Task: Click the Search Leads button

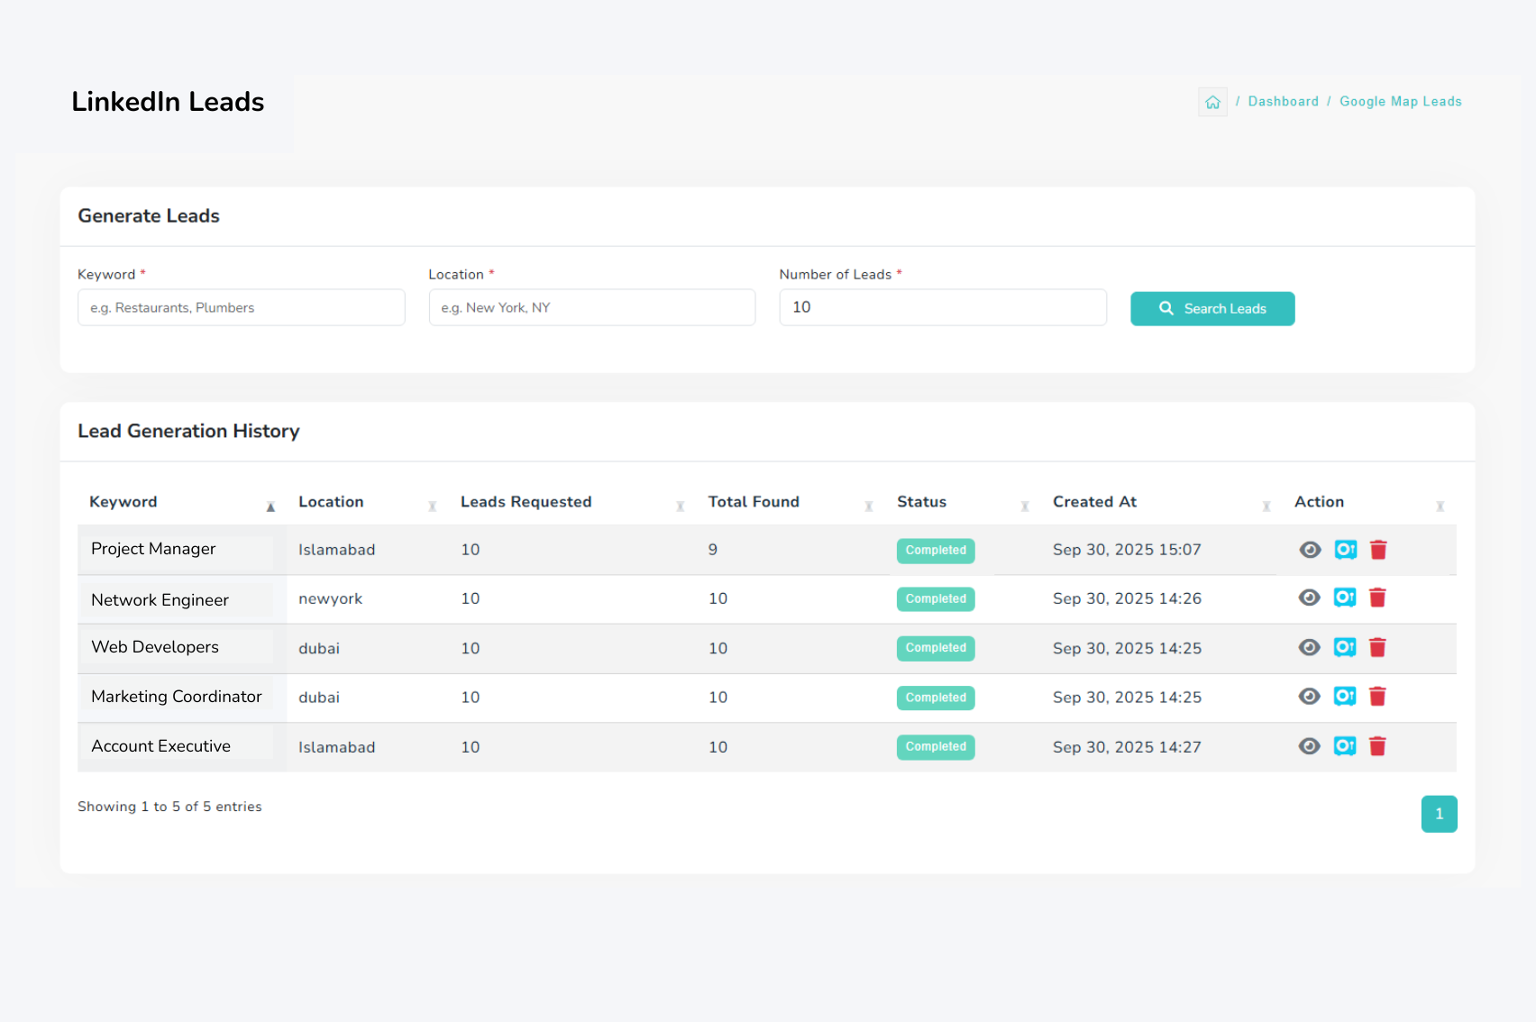Action: click(1212, 308)
